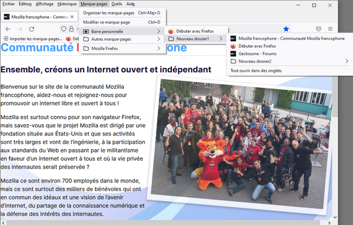
Task: Open the Barre personnelle submenu
Action: coord(122,31)
